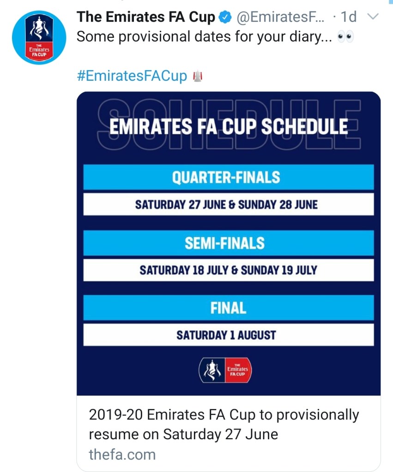Click the FA Cup profile avatar
Screen dimensions: 393x472
39,37
